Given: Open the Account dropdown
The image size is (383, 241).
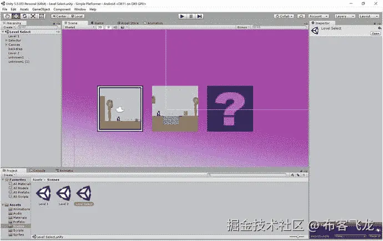Looking at the screenshot, I should (319, 16).
